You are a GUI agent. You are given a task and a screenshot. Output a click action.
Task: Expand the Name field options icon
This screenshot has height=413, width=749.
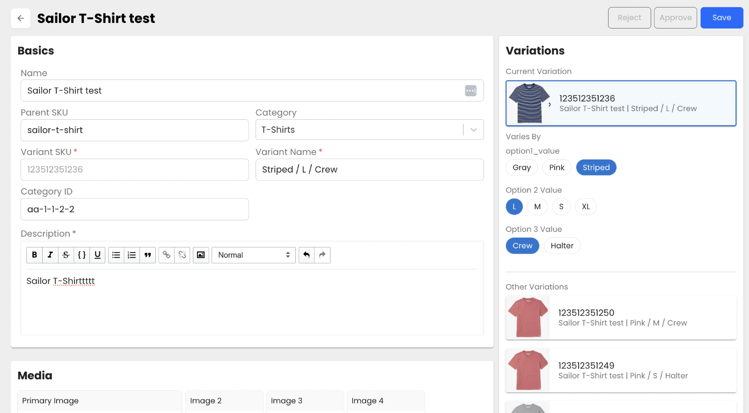pos(470,91)
